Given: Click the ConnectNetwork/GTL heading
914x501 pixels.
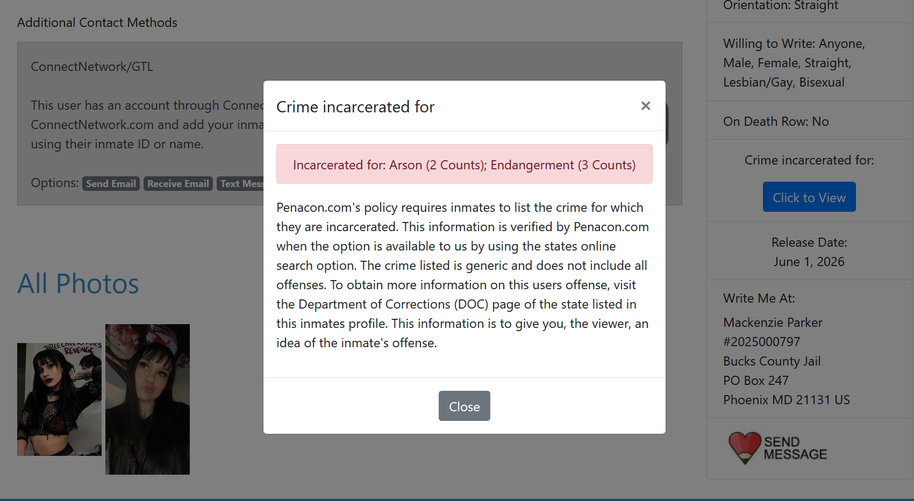Looking at the screenshot, I should (92, 67).
